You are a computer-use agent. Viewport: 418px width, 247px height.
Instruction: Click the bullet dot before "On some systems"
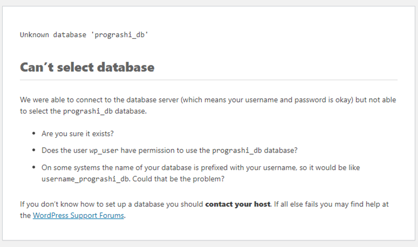34,168
